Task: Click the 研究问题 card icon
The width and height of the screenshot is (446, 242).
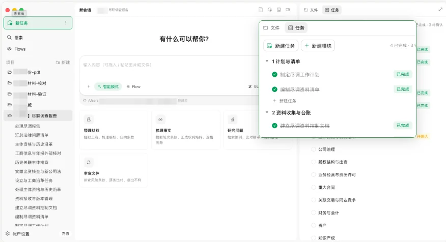Action: 232,119
